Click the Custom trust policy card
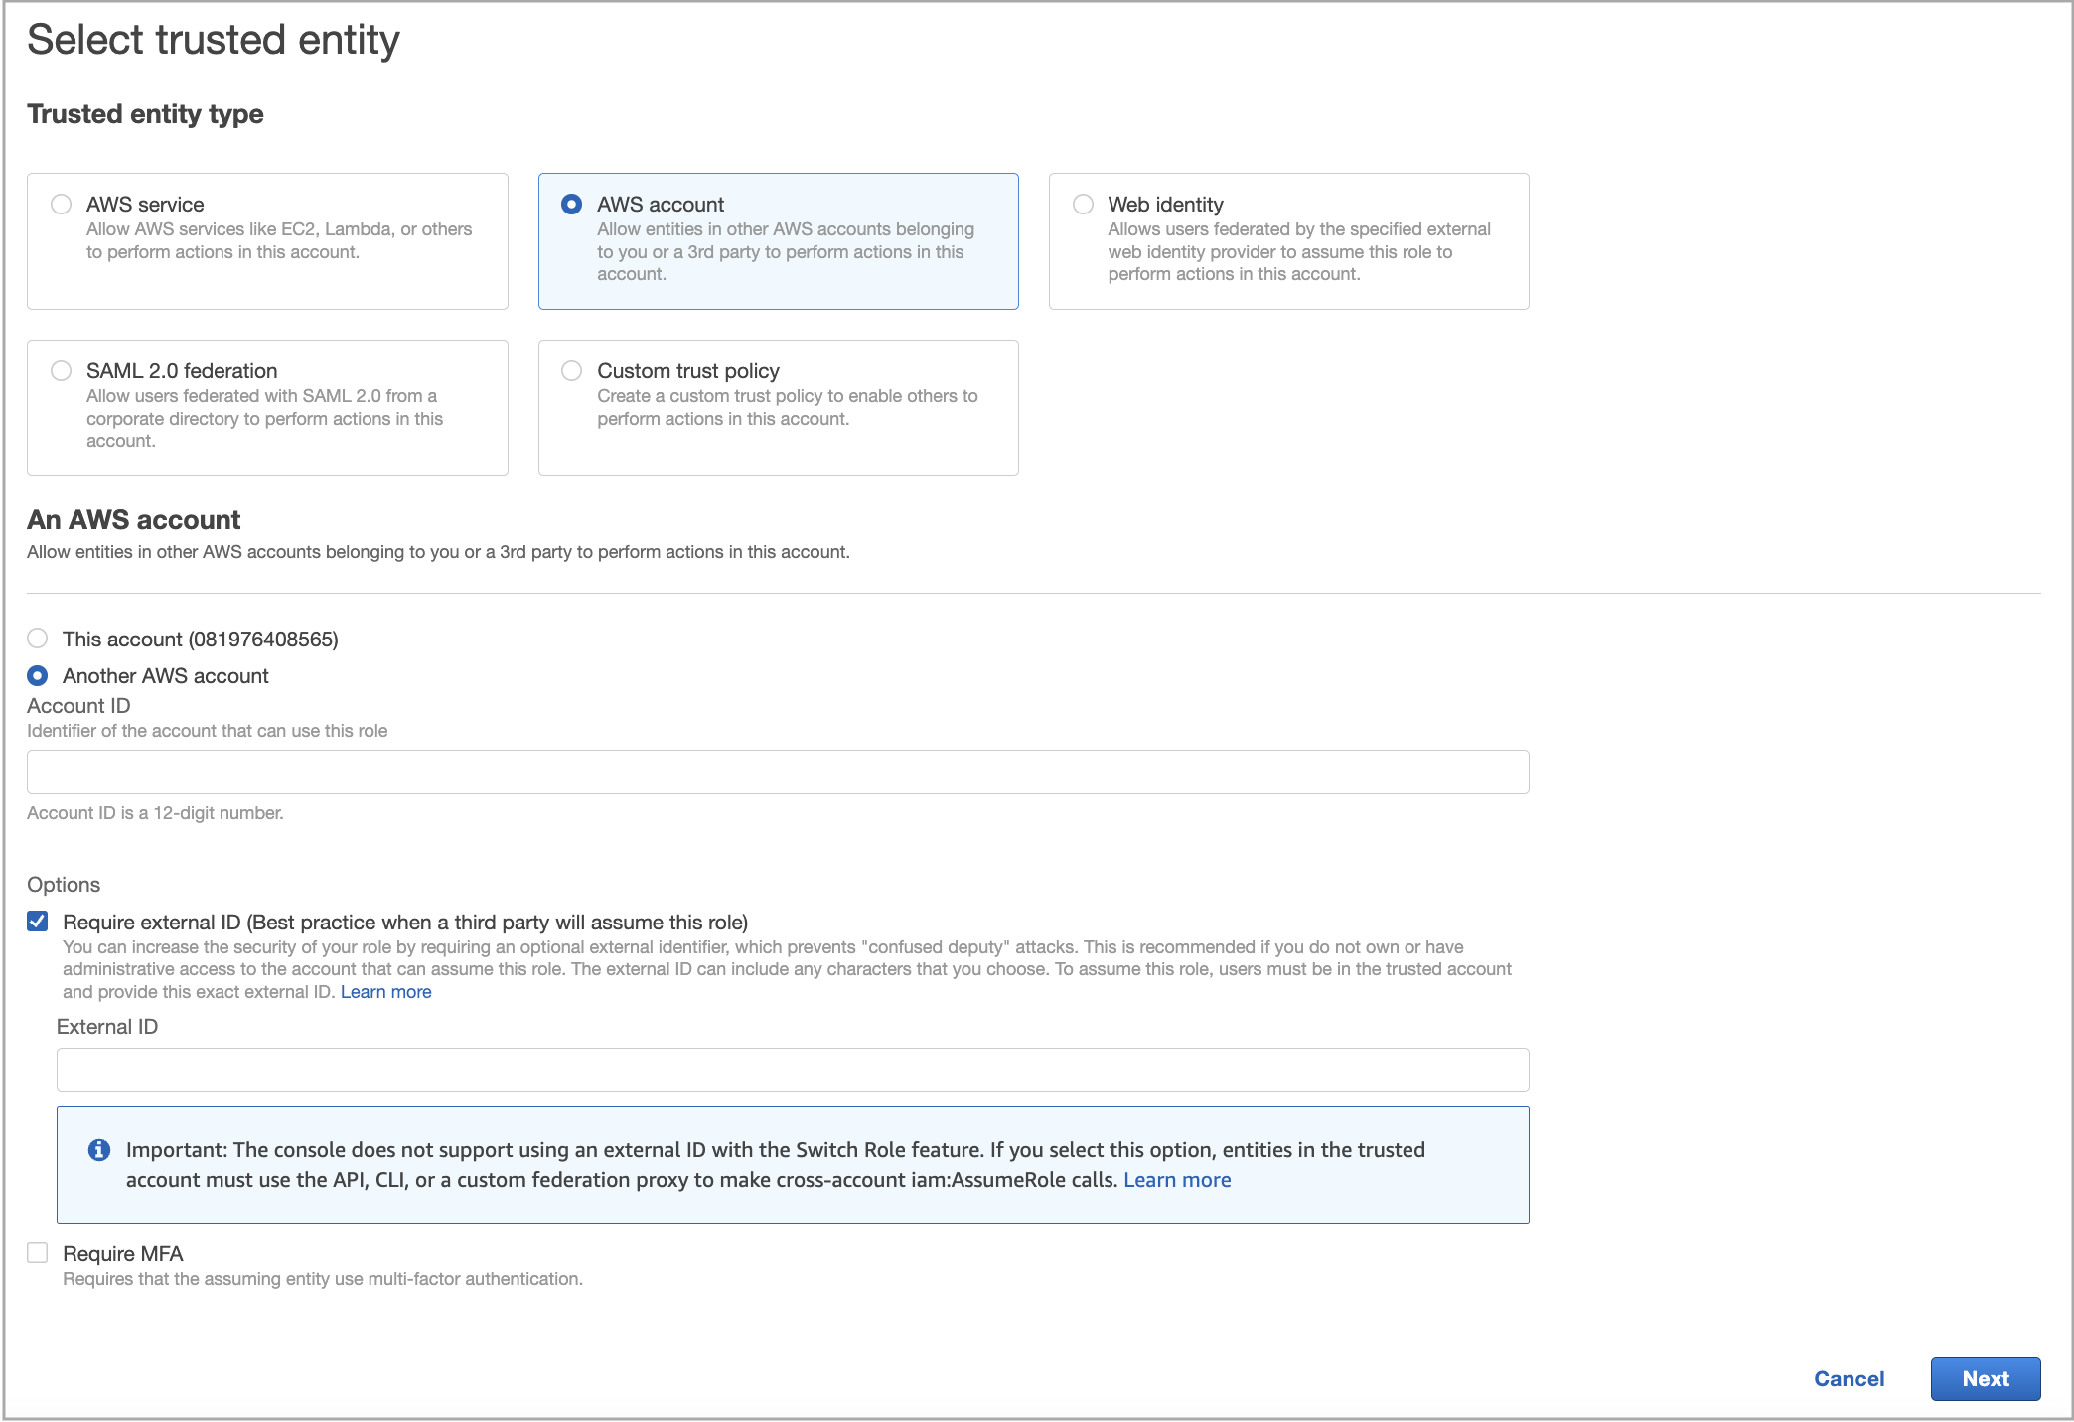The width and height of the screenshot is (2074, 1422). [x=778, y=407]
